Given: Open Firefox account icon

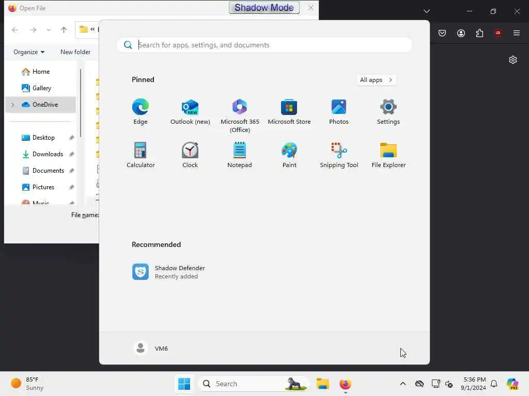Looking at the screenshot, I should (x=461, y=32).
